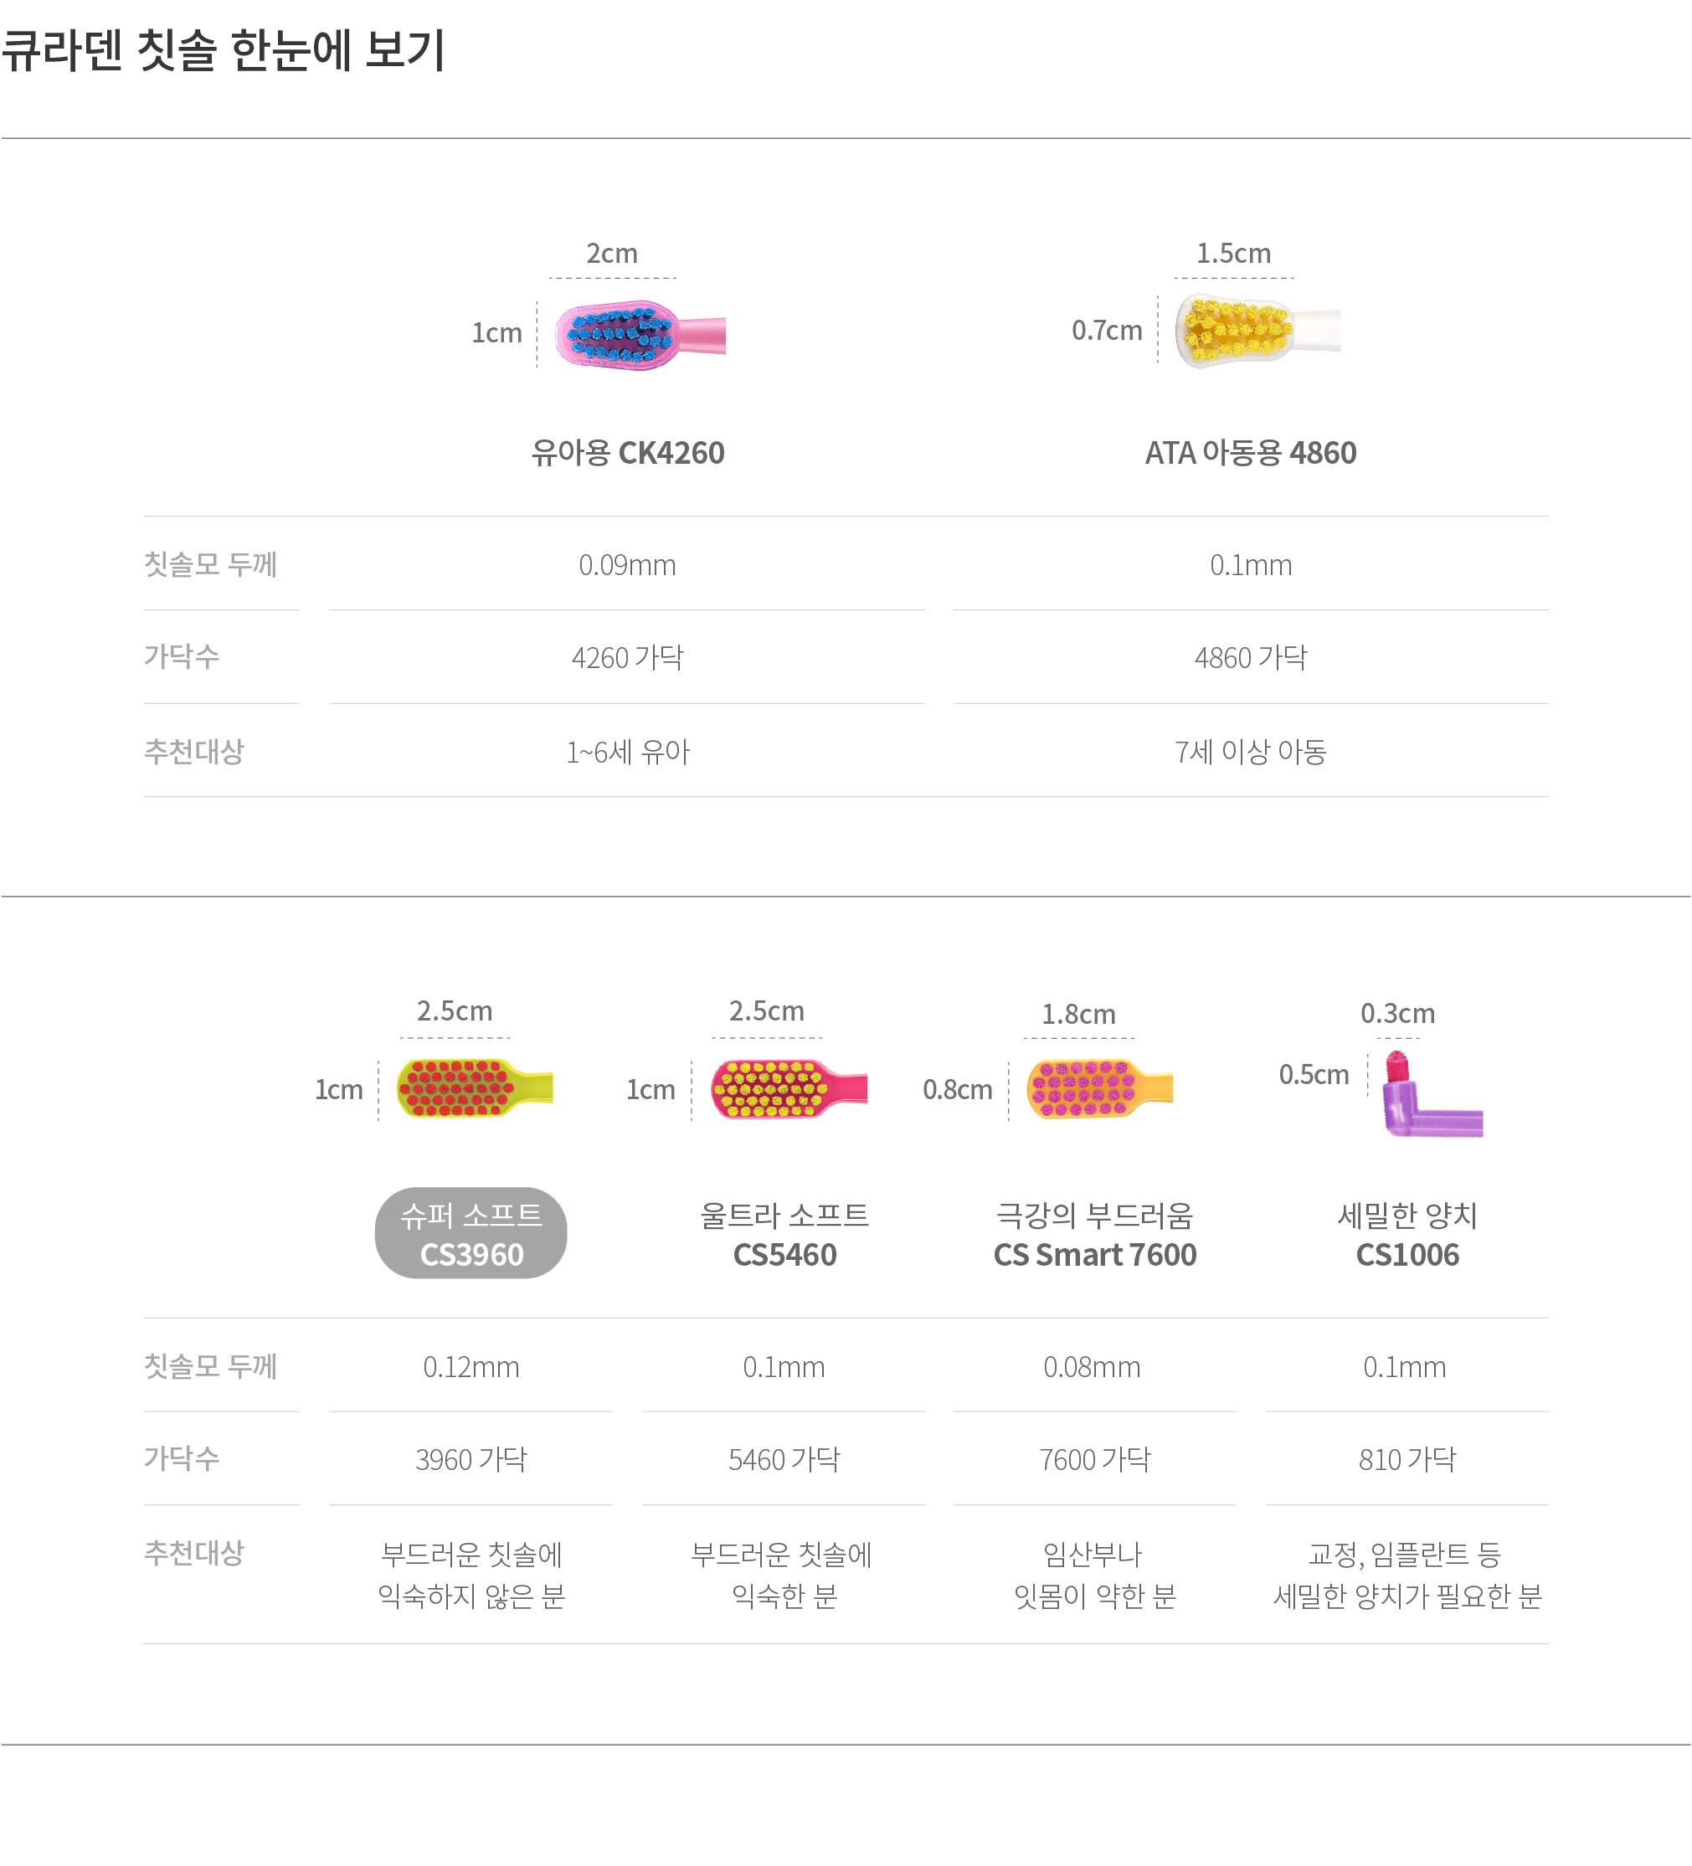Select the 세밀한 양치 CS1006 label
Image resolution: width=1692 pixels, height=1866 pixels.
pyautogui.click(x=1407, y=1234)
